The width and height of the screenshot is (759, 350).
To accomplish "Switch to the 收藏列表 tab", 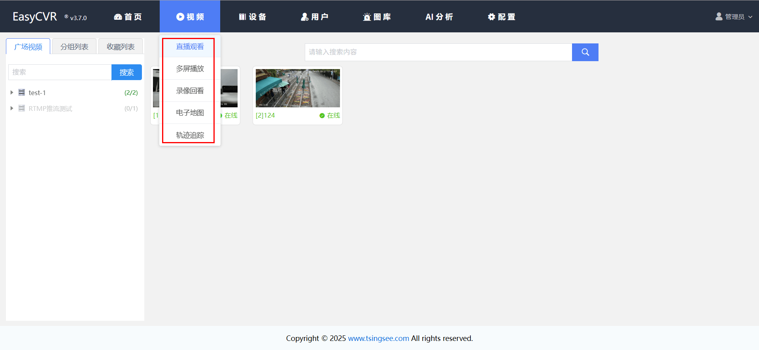I will (x=121, y=47).
